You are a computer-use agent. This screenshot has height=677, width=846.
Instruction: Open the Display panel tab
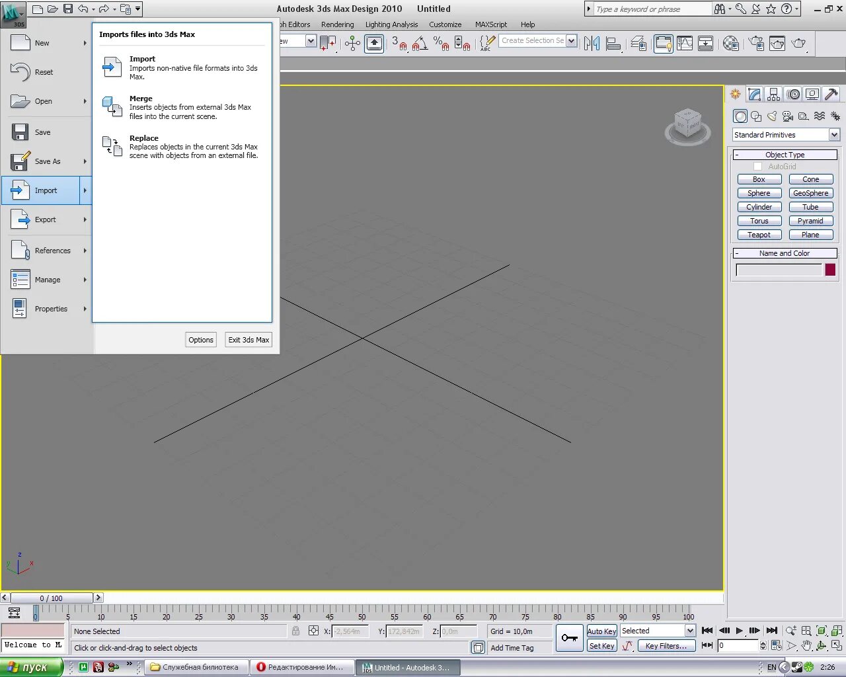812,95
